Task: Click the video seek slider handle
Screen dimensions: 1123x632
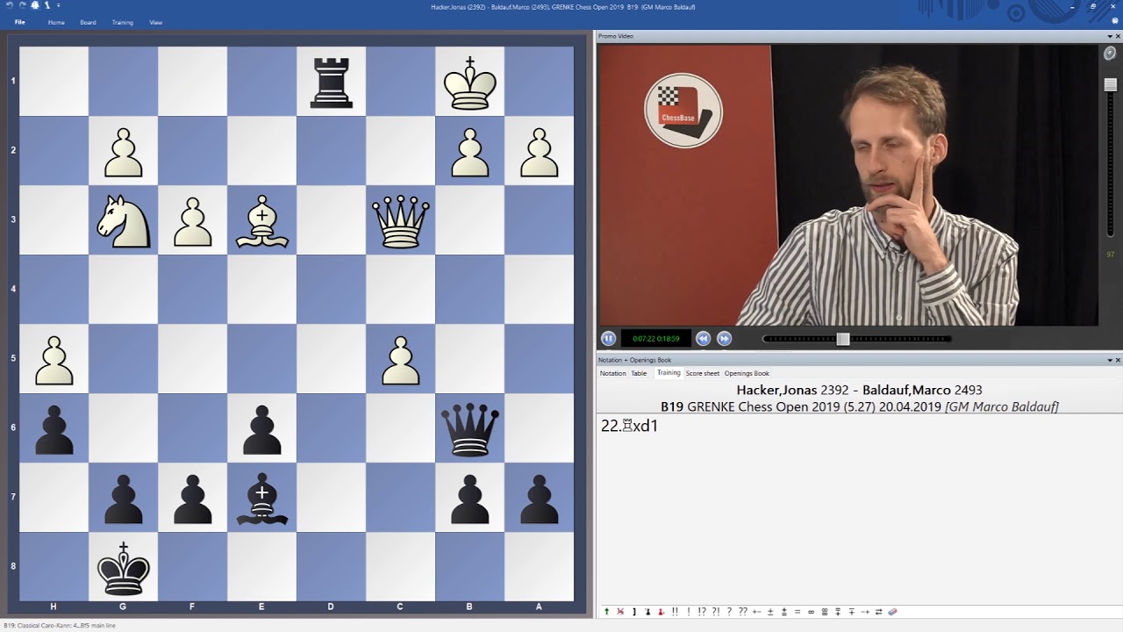Action: pyautogui.click(x=843, y=339)
